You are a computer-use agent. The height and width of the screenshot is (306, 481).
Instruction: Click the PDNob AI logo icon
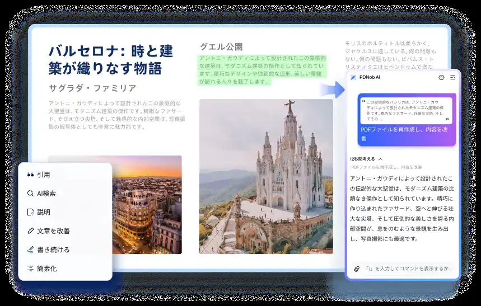(x=353, y=77)
